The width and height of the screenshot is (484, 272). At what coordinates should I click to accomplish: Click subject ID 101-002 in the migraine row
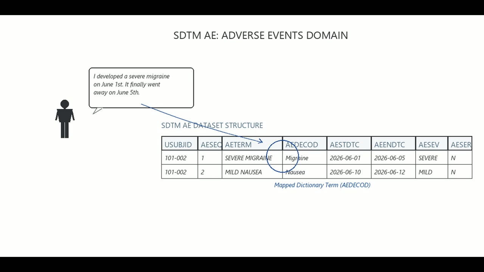point(180,158)
